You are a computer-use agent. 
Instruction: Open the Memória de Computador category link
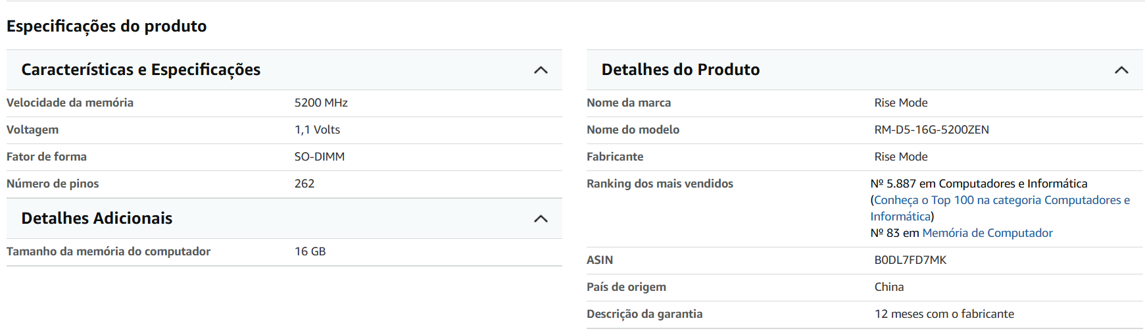(987, 233)
